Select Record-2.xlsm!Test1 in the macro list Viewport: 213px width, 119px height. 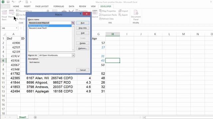coord(50,28)
